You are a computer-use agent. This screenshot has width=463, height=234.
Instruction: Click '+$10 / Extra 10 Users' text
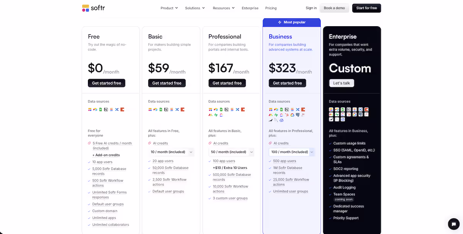[x=230, y=168]
